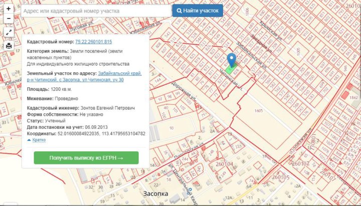The image size is (361, 206).
Task: Click magnifier icon in Найти участок button
Action: tap(179, 11)
